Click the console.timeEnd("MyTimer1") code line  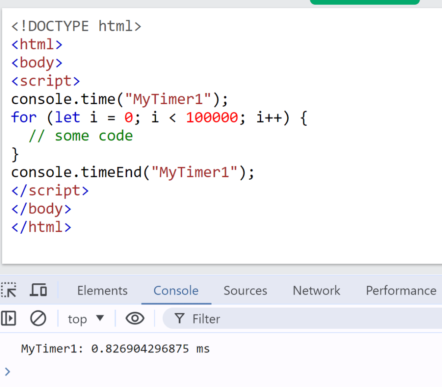[133, 172]
